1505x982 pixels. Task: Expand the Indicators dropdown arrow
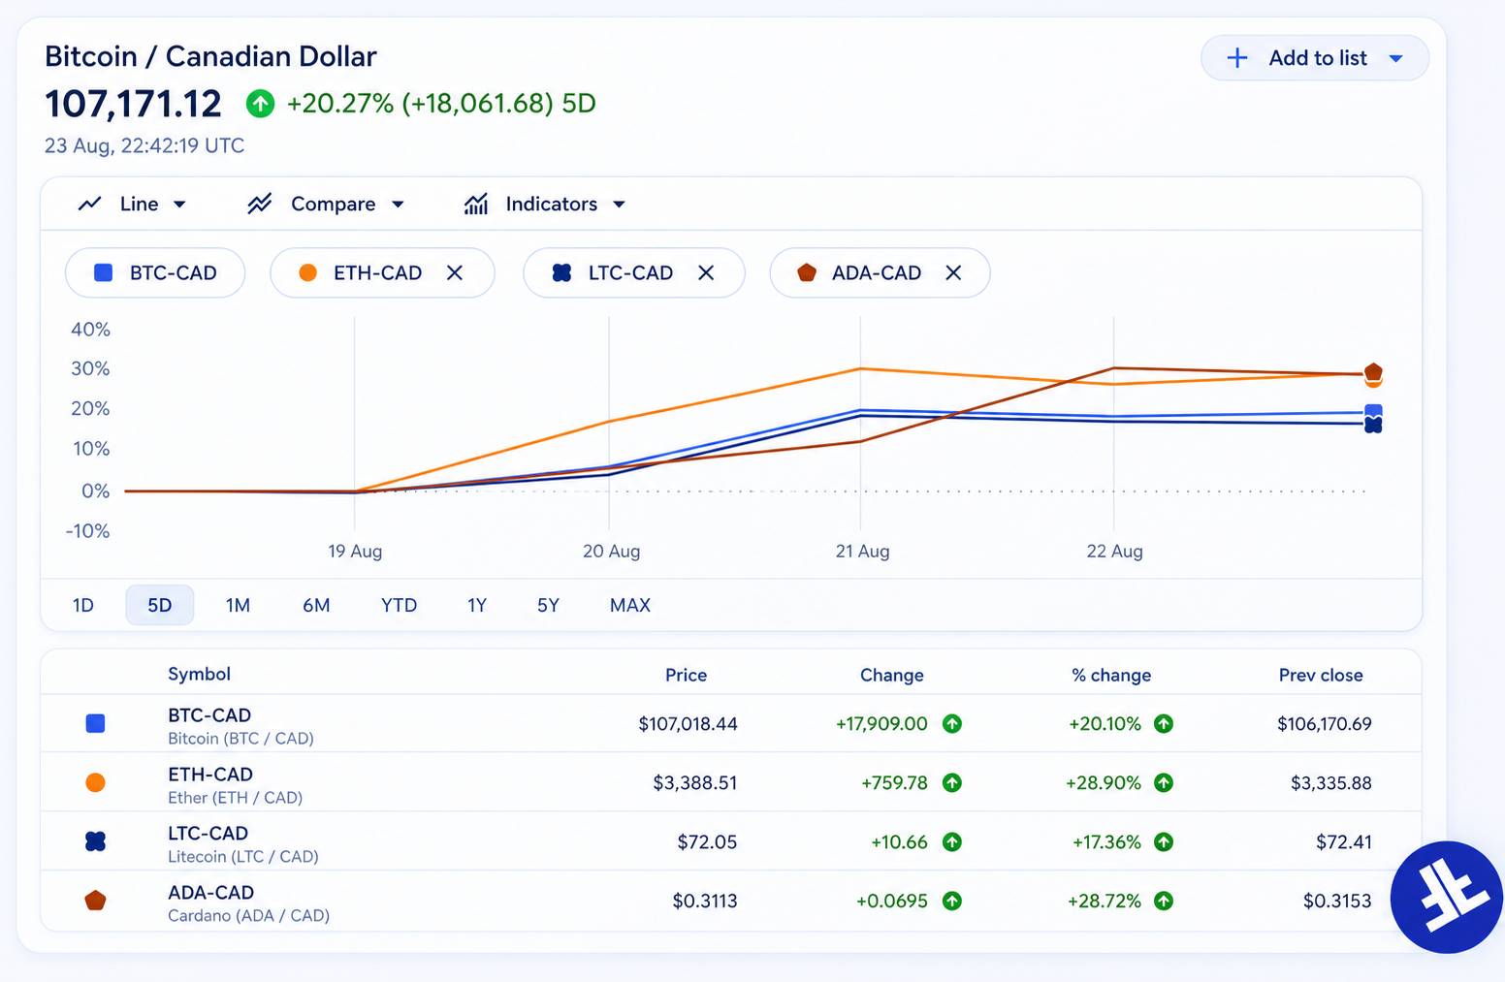click(620, 205)
